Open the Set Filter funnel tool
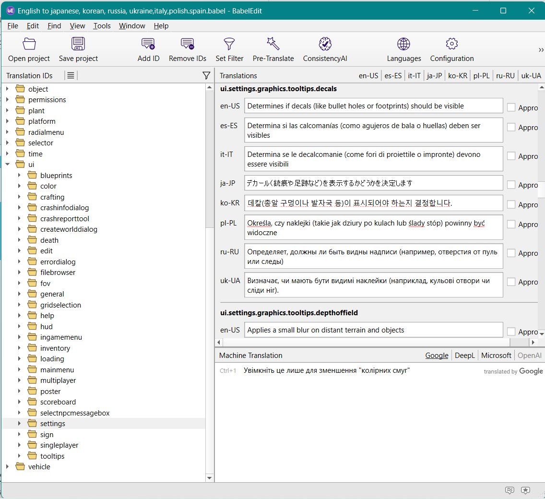The width and height of the screenshot is (545, 499). pos(229,44)
